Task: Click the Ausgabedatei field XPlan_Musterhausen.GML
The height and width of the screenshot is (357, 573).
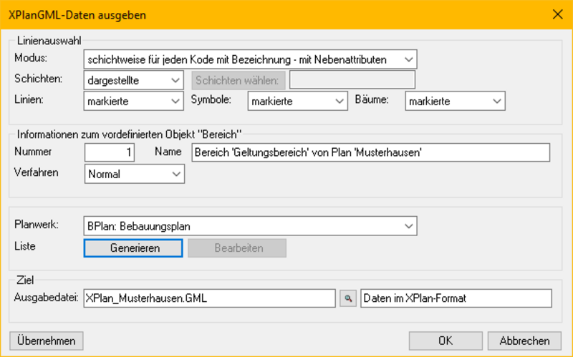Action: coord(209,298)
